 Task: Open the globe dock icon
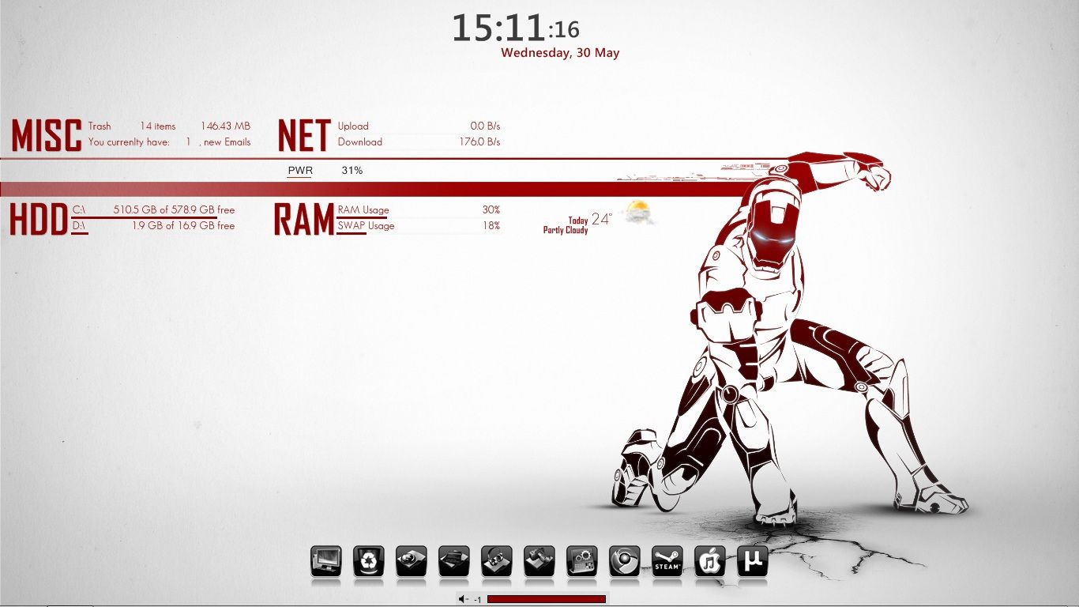(413, 563)
